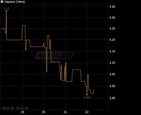Click the 18.11.19 - 22.11.19 date range text

(15, 108)
